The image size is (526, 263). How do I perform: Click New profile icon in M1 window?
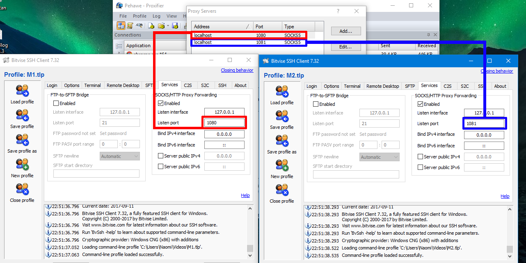pyautogui.click(x=22, y=165)
